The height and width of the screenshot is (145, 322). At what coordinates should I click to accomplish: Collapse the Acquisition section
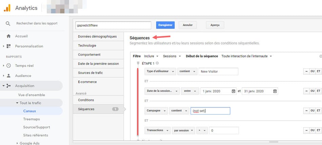[3, 86]
